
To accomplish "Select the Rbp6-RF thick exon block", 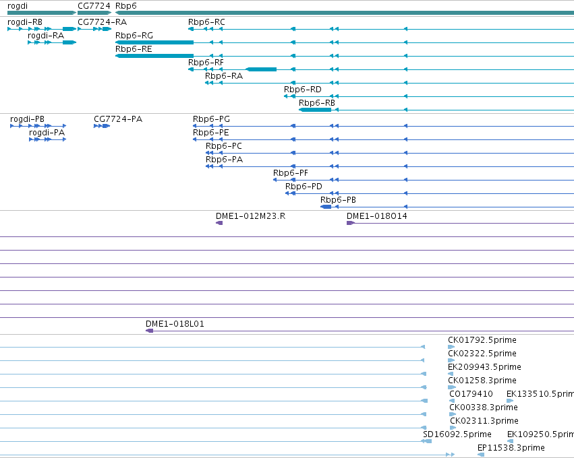I will coord(262,69).
